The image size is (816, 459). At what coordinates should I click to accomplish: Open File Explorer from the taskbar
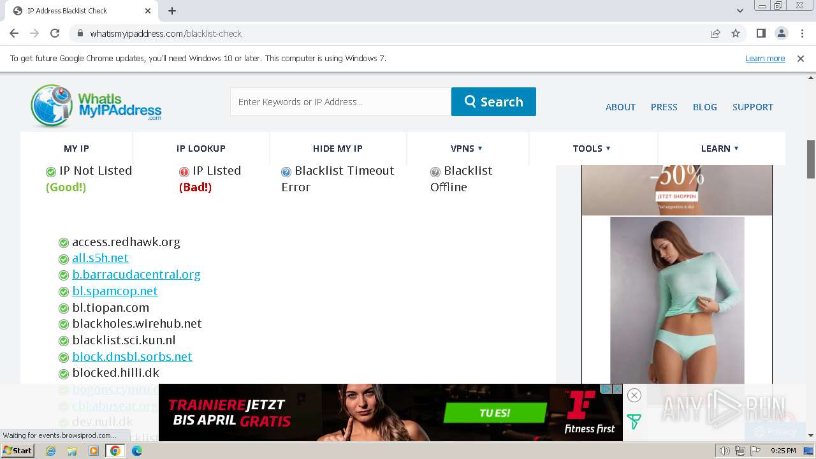click(x=72, y=451)
